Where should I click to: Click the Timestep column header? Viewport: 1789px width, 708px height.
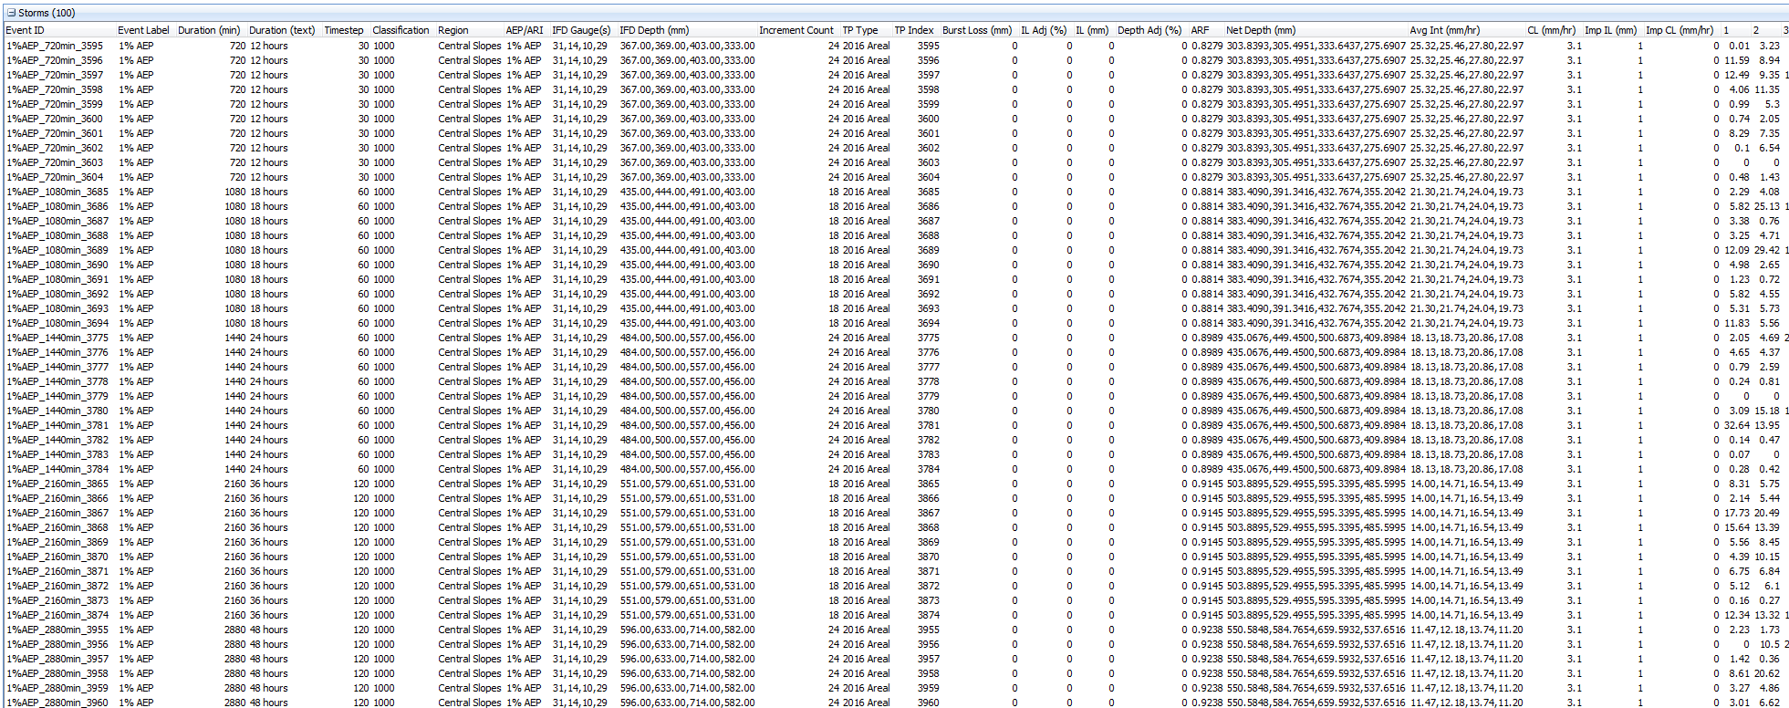[x=344, y=30]
